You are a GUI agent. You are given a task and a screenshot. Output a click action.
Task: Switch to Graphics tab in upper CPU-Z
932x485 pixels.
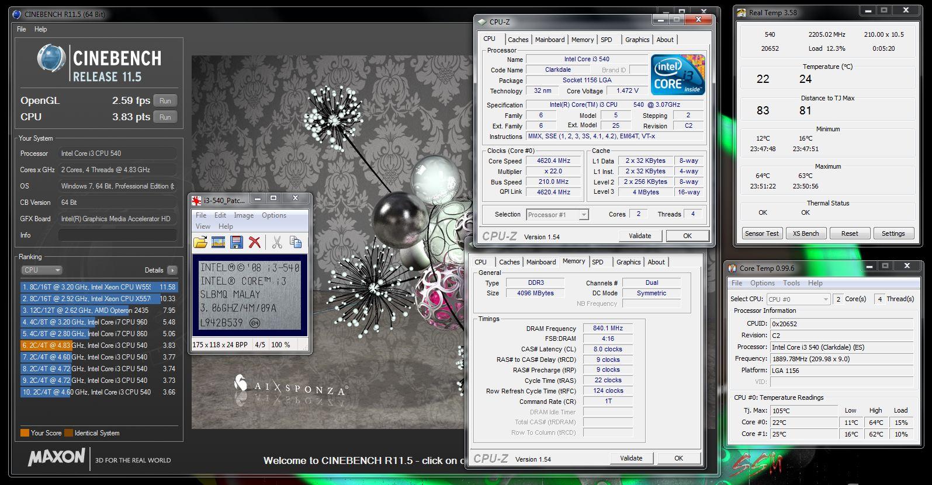point(637,40)
